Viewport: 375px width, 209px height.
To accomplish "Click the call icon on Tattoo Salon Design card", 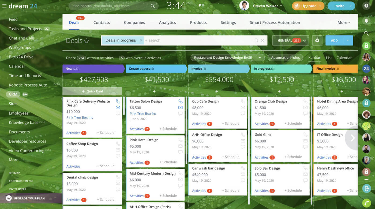I will tap(181, 101).
